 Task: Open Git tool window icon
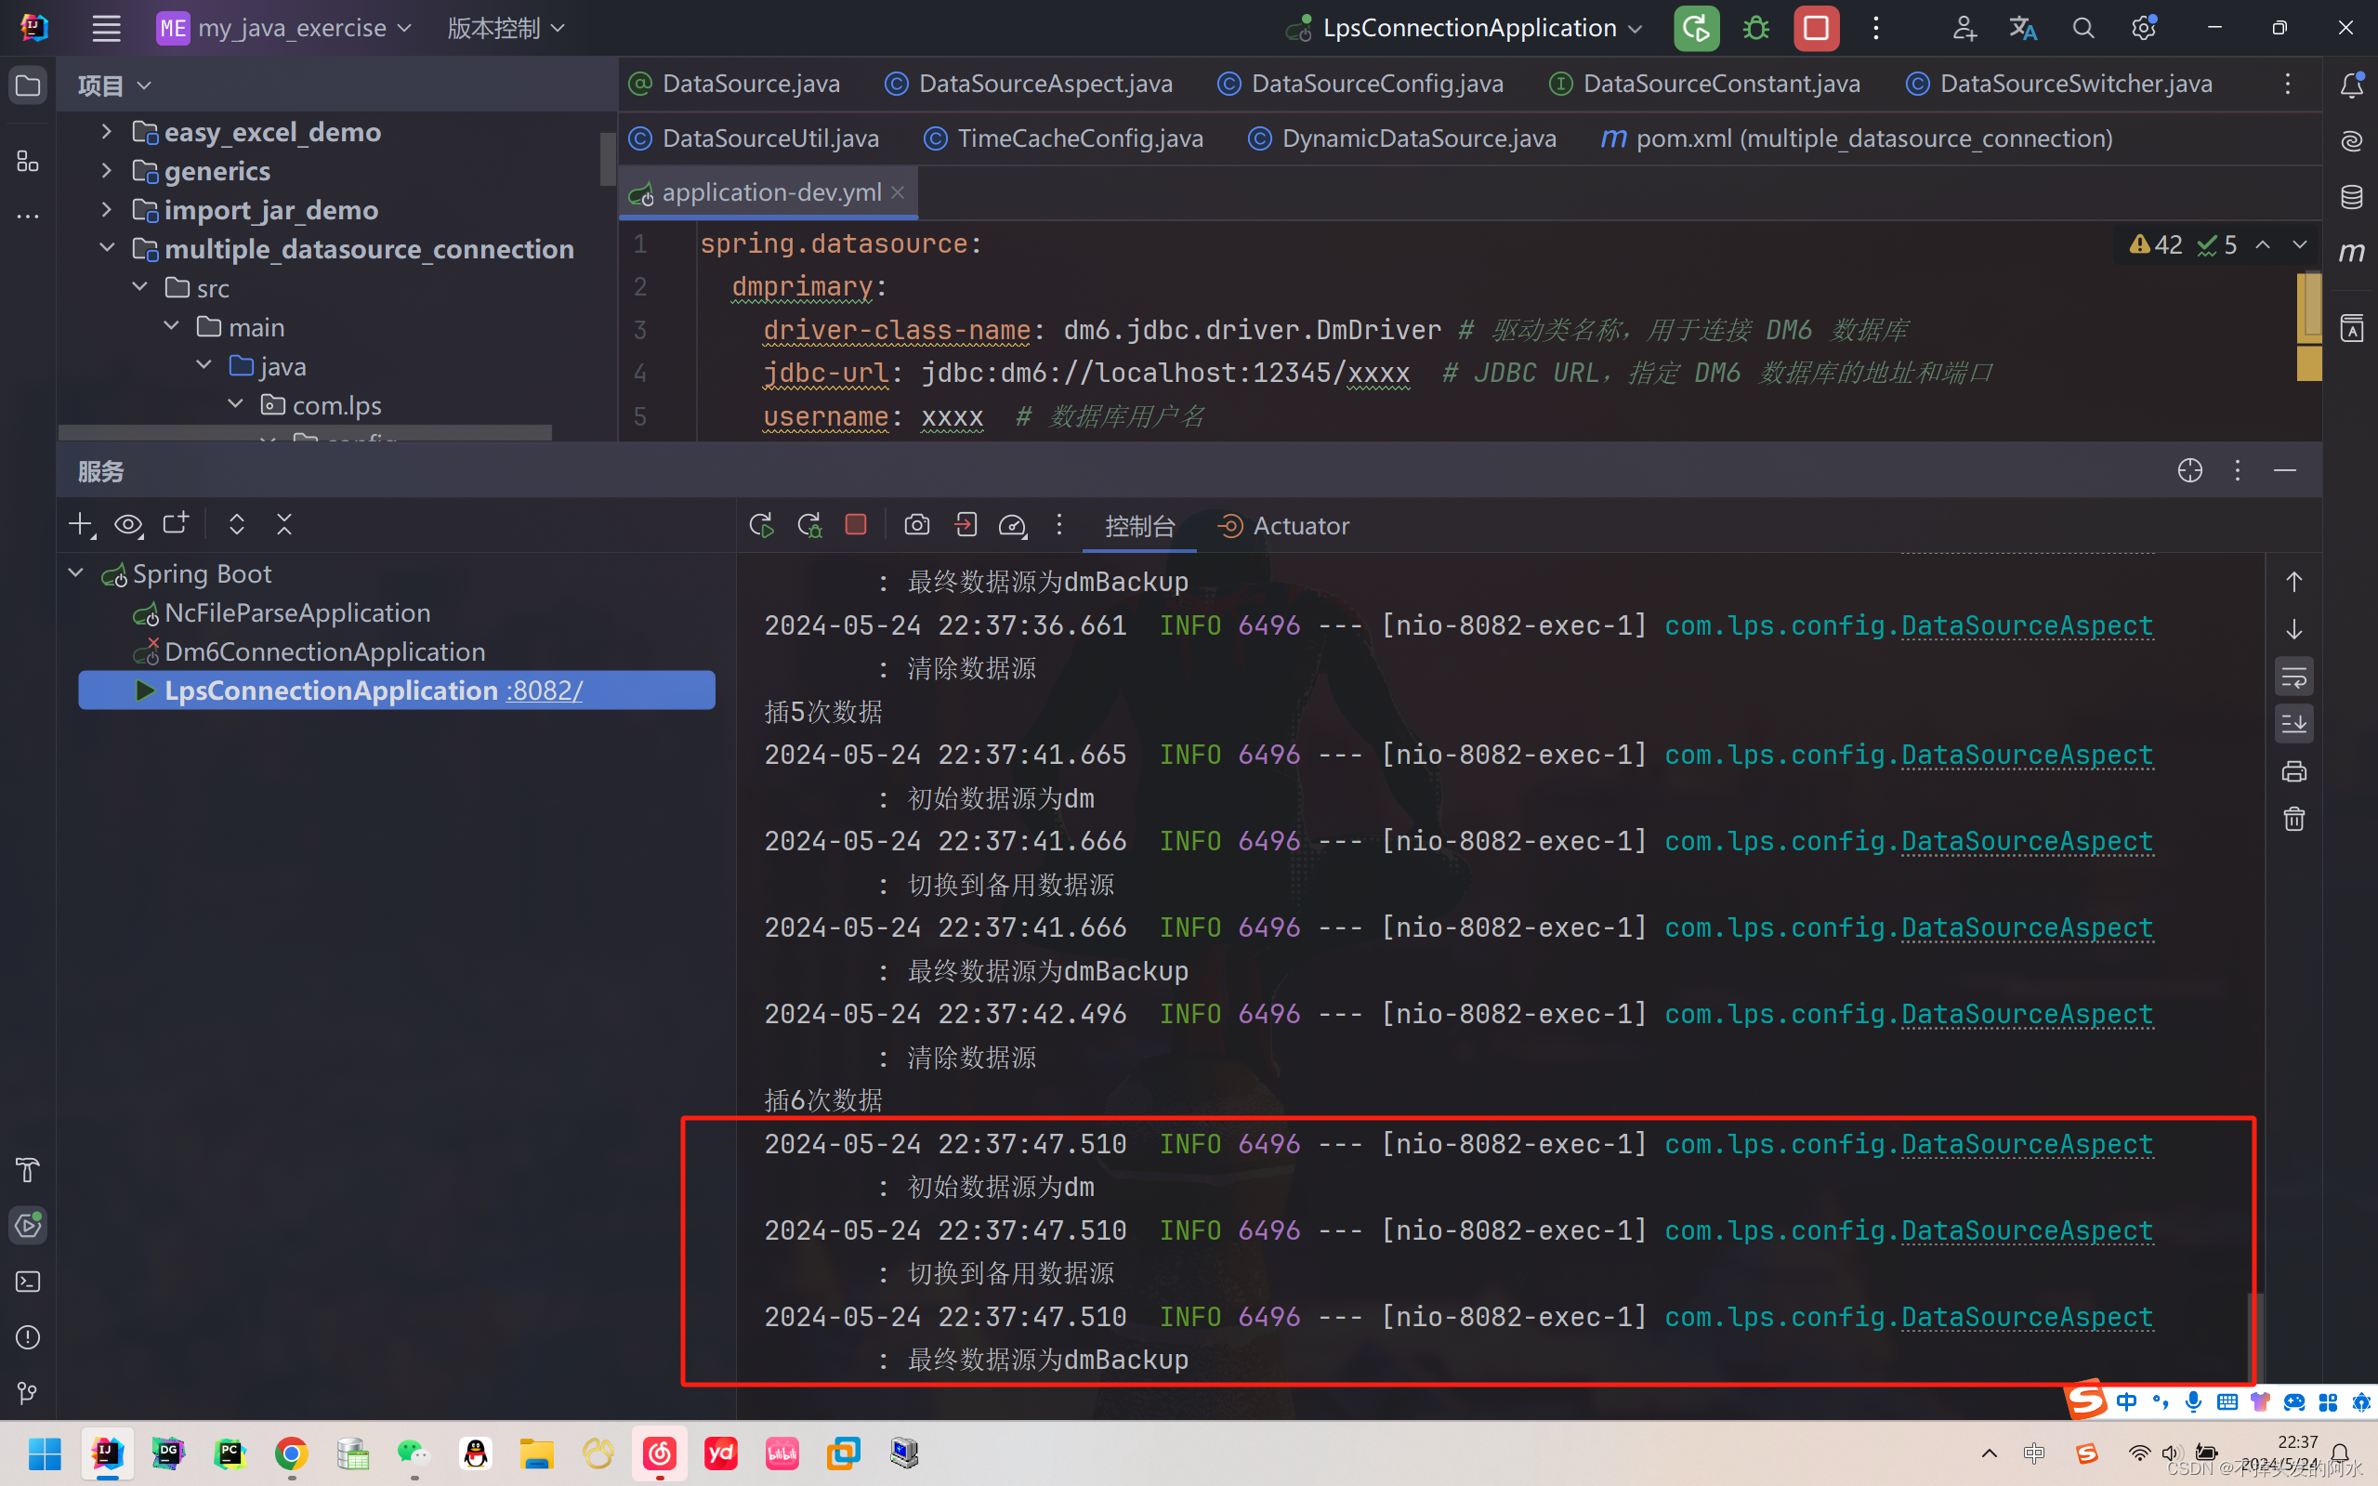pos(28,1393)
